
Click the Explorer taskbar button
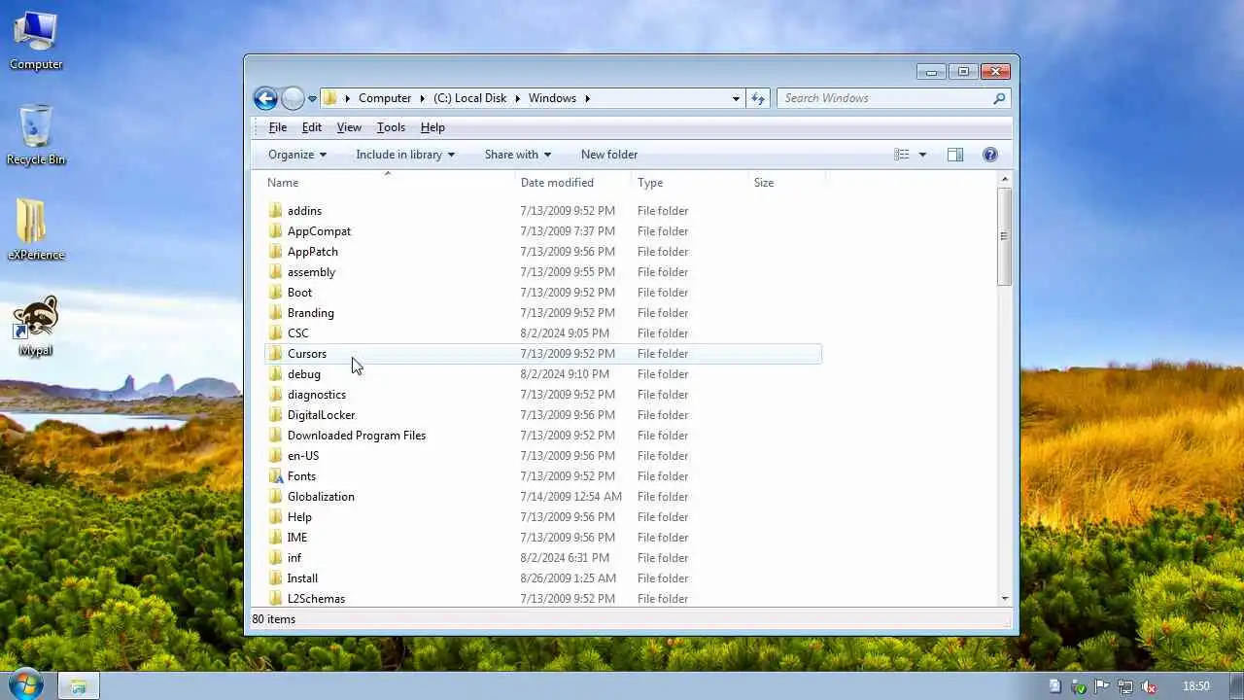[79, 686]
